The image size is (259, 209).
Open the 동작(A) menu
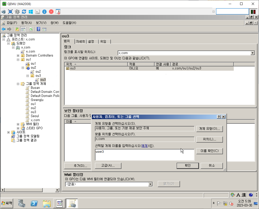[x=27, y=23]
